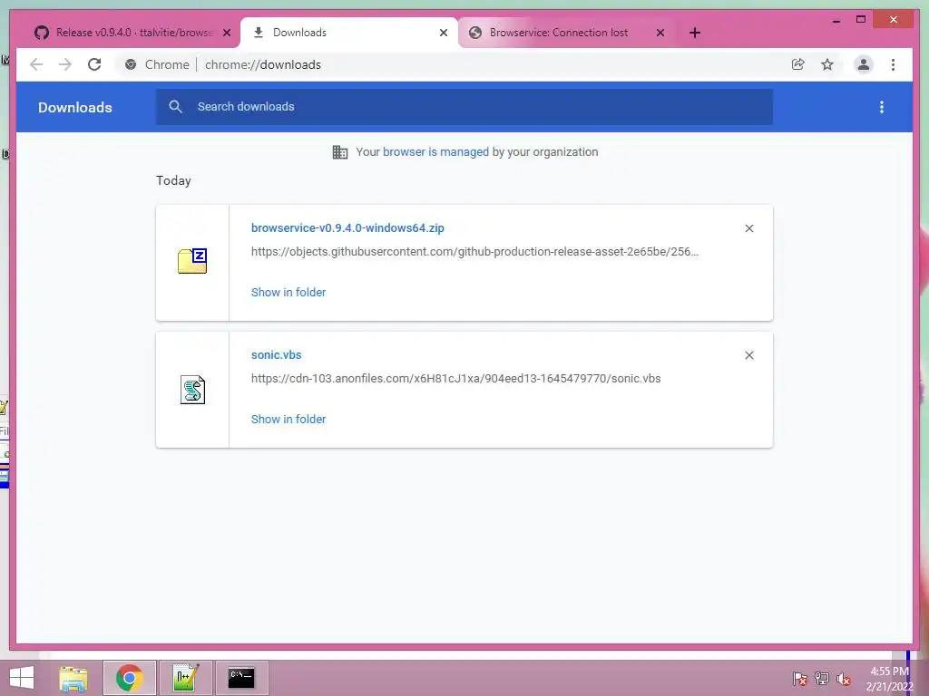The height and width of the screenshot is (696, 929).
Task: Focus the Search downloads field
Action: tap(464, 107)
